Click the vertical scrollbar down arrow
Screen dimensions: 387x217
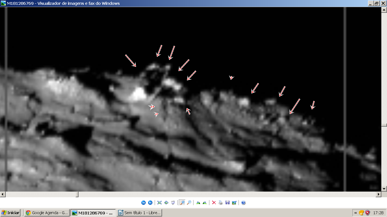coord(384,188)
